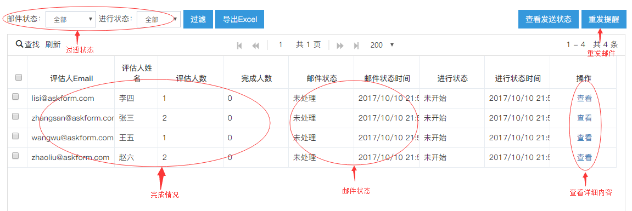Select the zhangsan@askform.com email cell
This screenshot has width=632, height=211.
tap(71, 118)
